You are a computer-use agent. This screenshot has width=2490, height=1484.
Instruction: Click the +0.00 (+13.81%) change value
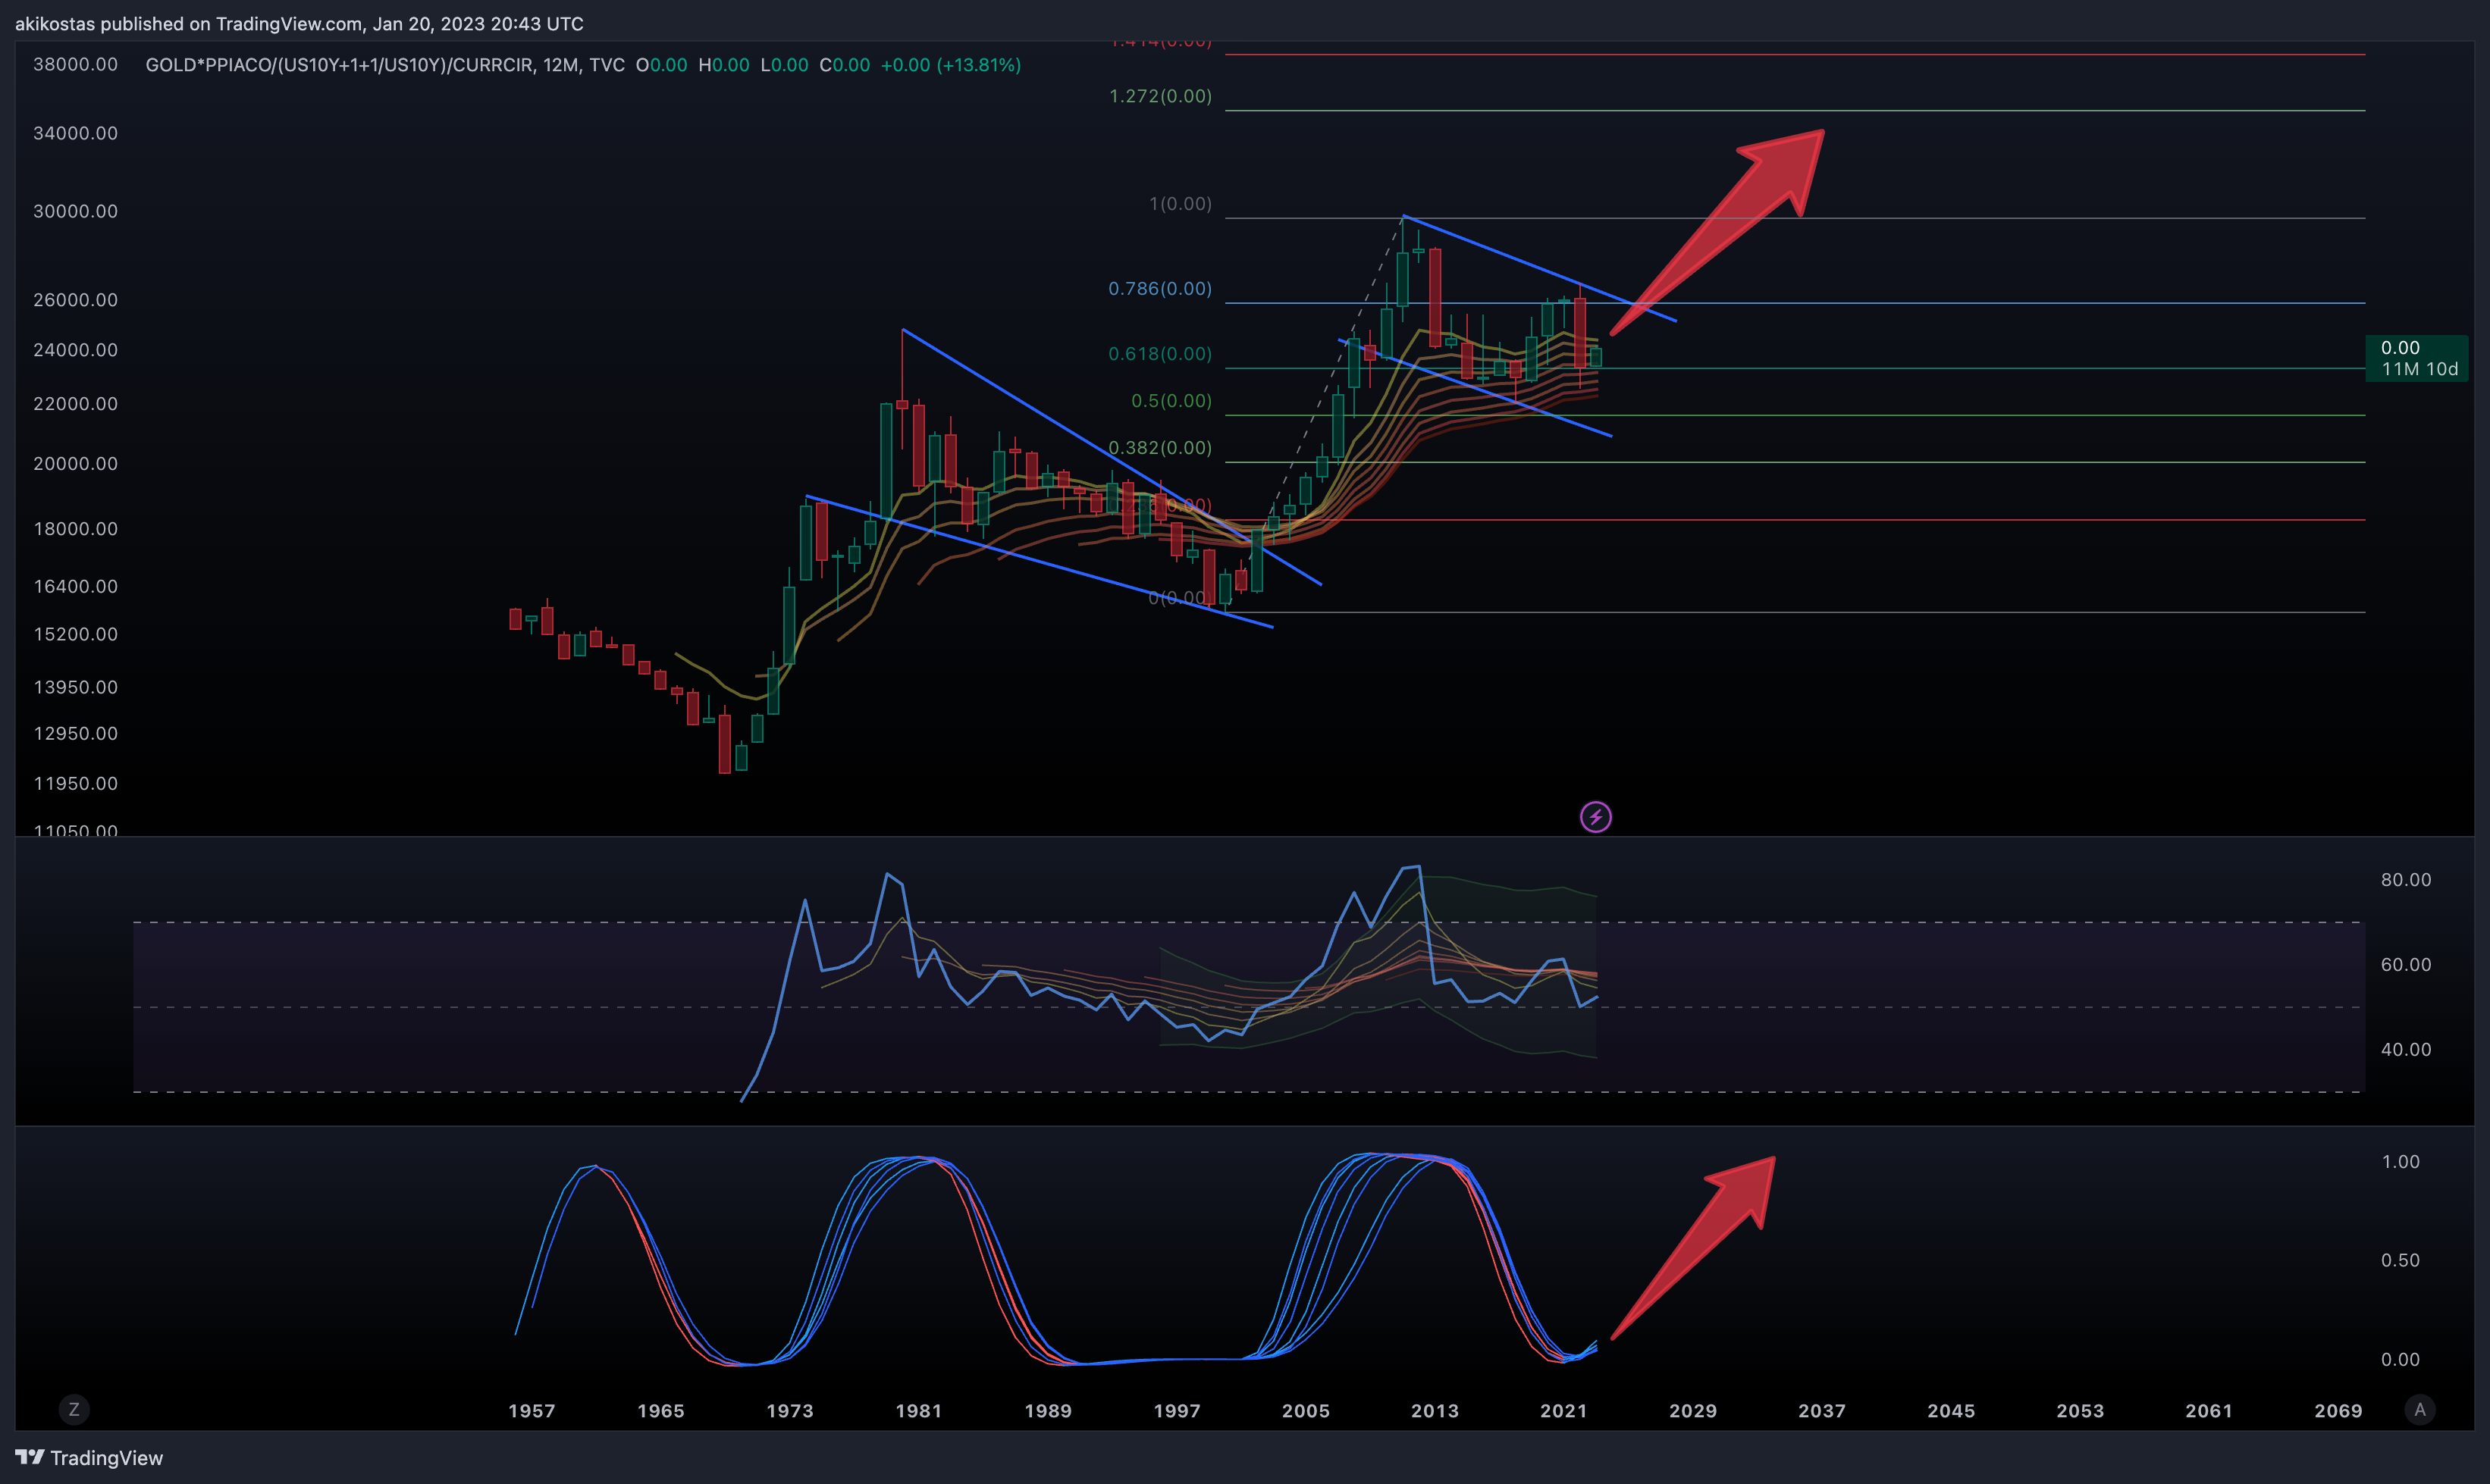tap(950, 65)
